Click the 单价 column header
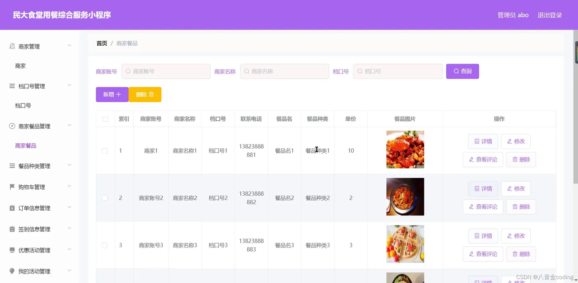The height and width of the screenshot is (283, 578). point(351,119)
